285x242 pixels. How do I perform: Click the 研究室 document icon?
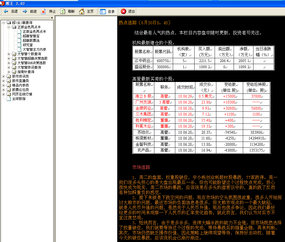pos(20,45)
